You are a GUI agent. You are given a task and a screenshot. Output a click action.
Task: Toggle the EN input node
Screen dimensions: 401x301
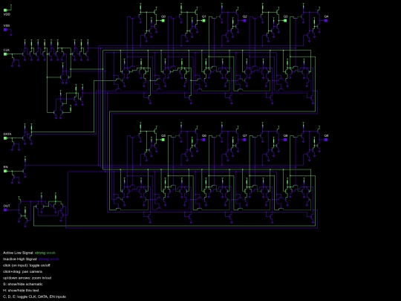point(5,171)
